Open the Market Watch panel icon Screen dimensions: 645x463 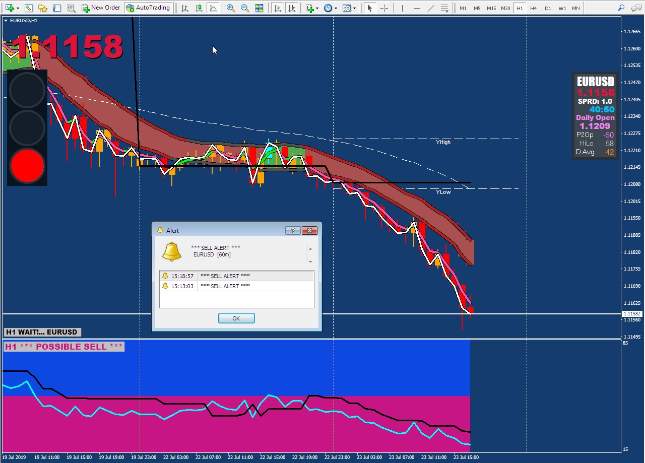(29, 8)
